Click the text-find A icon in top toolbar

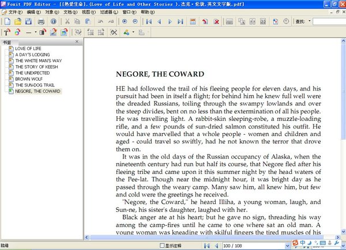(242, 21)
